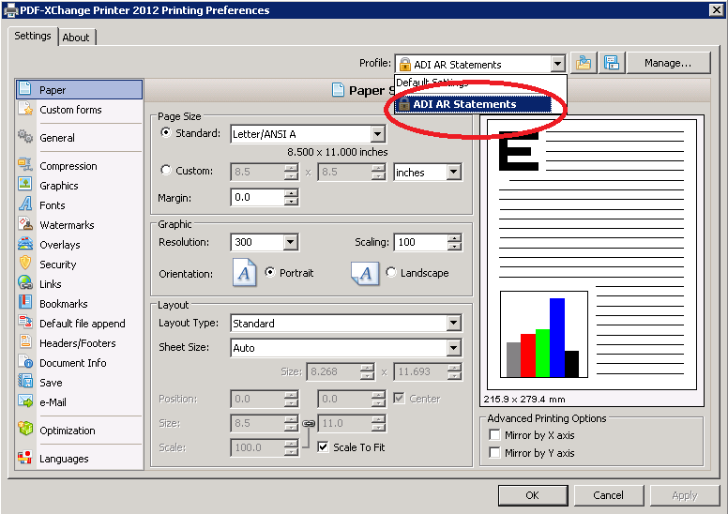Image resolution: width=728 pixels, height=514 pixels.
Task: Click the Compression category icon
Action: [x=25, y=166]
